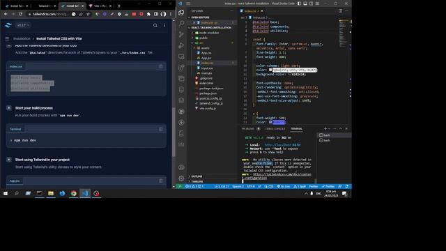
Task: Click the split editor icon in VS Code
Action: 341,11
